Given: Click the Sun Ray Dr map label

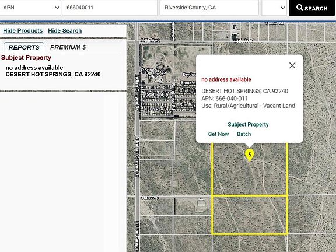Looking at the screenshot, I should [158, 109].
